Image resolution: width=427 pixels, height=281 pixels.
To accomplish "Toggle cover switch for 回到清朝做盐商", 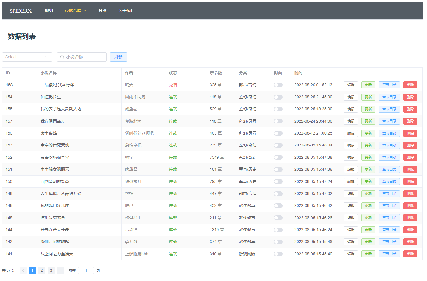I will coord(278,181).
